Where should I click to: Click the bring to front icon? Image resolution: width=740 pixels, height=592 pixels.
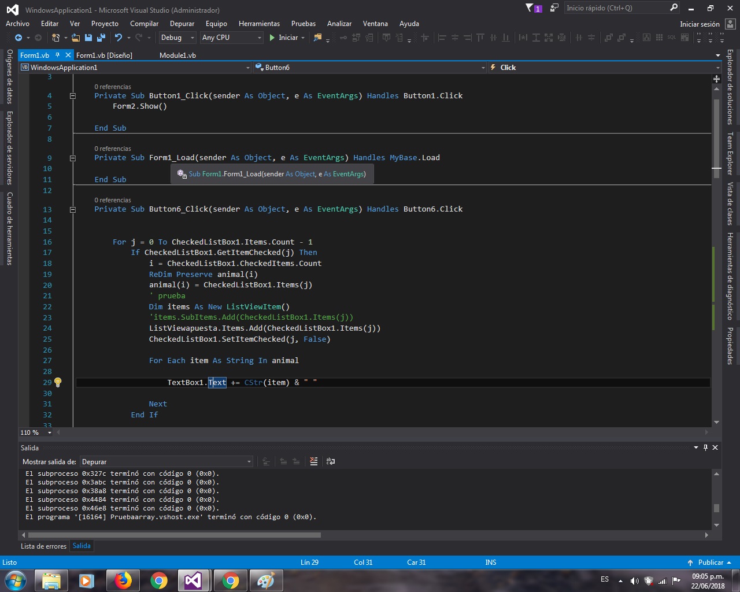(608, 38)
